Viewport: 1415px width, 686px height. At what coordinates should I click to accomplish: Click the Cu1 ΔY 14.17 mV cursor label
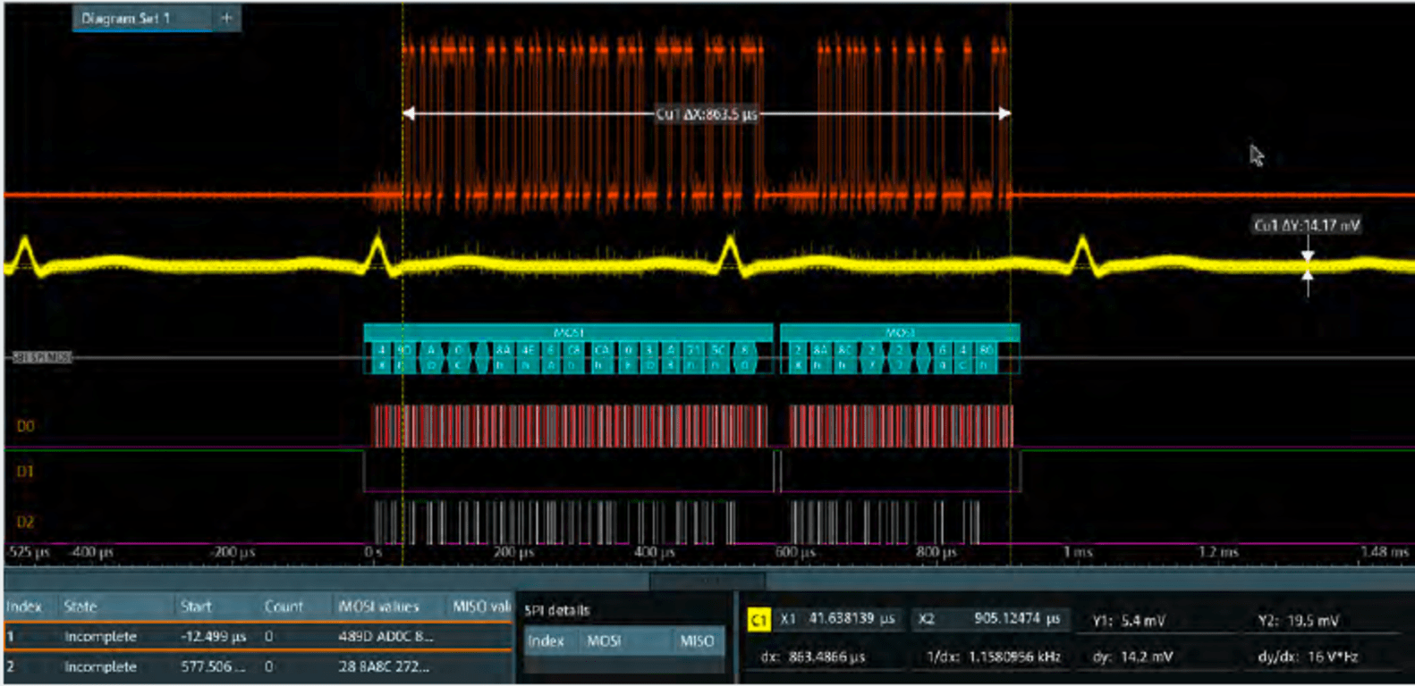click(x=1307, y=225)
